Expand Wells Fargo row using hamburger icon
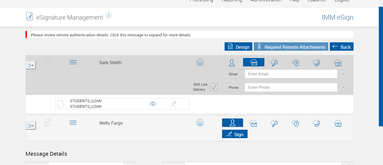383x165 pixels. point(73,123)
